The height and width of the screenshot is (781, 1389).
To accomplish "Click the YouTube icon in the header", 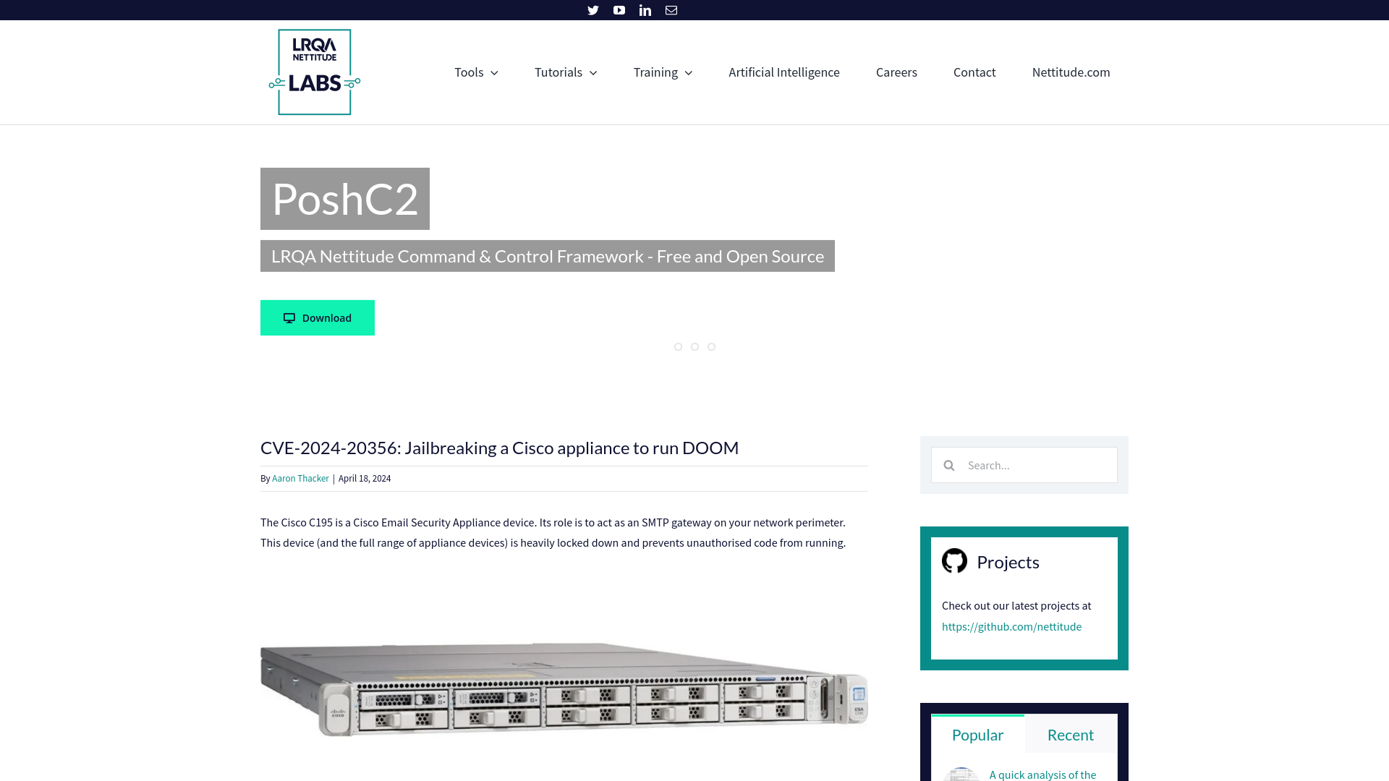I will [619, 9].
